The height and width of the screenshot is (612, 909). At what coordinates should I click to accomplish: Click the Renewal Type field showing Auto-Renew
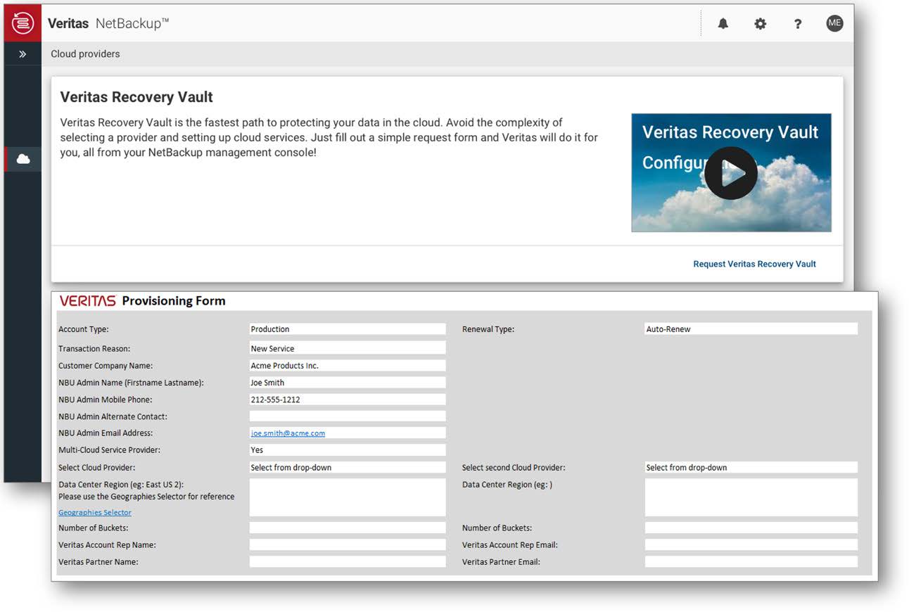click(x=751, y=329)
